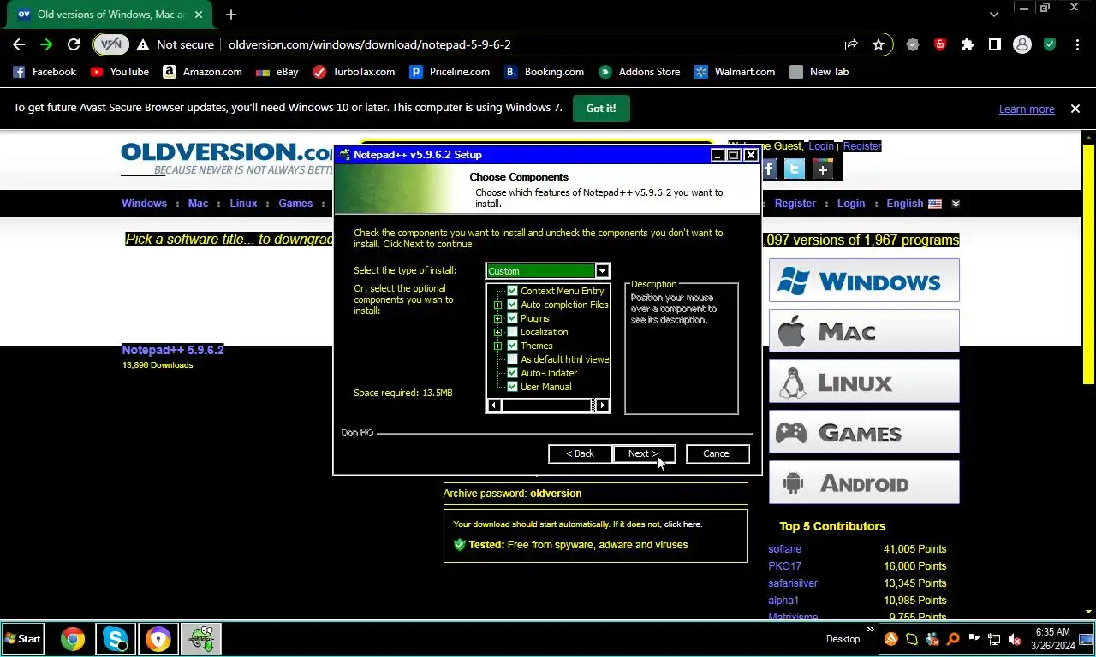
Task: Click the share icon in the address bar
Action: click(x=851, y=44)
